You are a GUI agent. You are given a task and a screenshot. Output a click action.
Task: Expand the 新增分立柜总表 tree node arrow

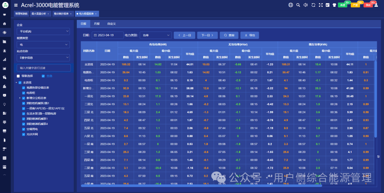pyautogui.click(x=20, y=98)
